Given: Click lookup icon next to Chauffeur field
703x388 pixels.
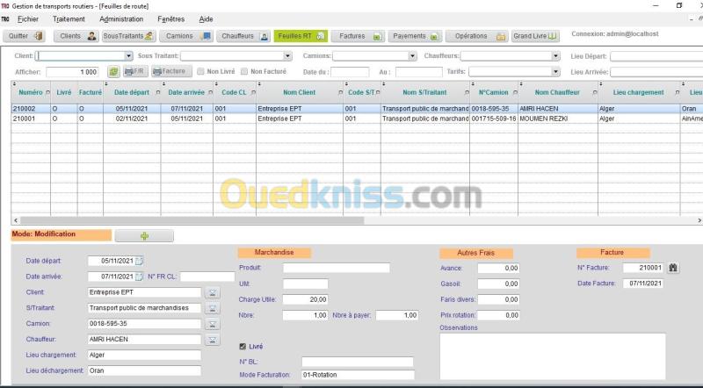Looking at the screenshot, I should tap(213, 340).
